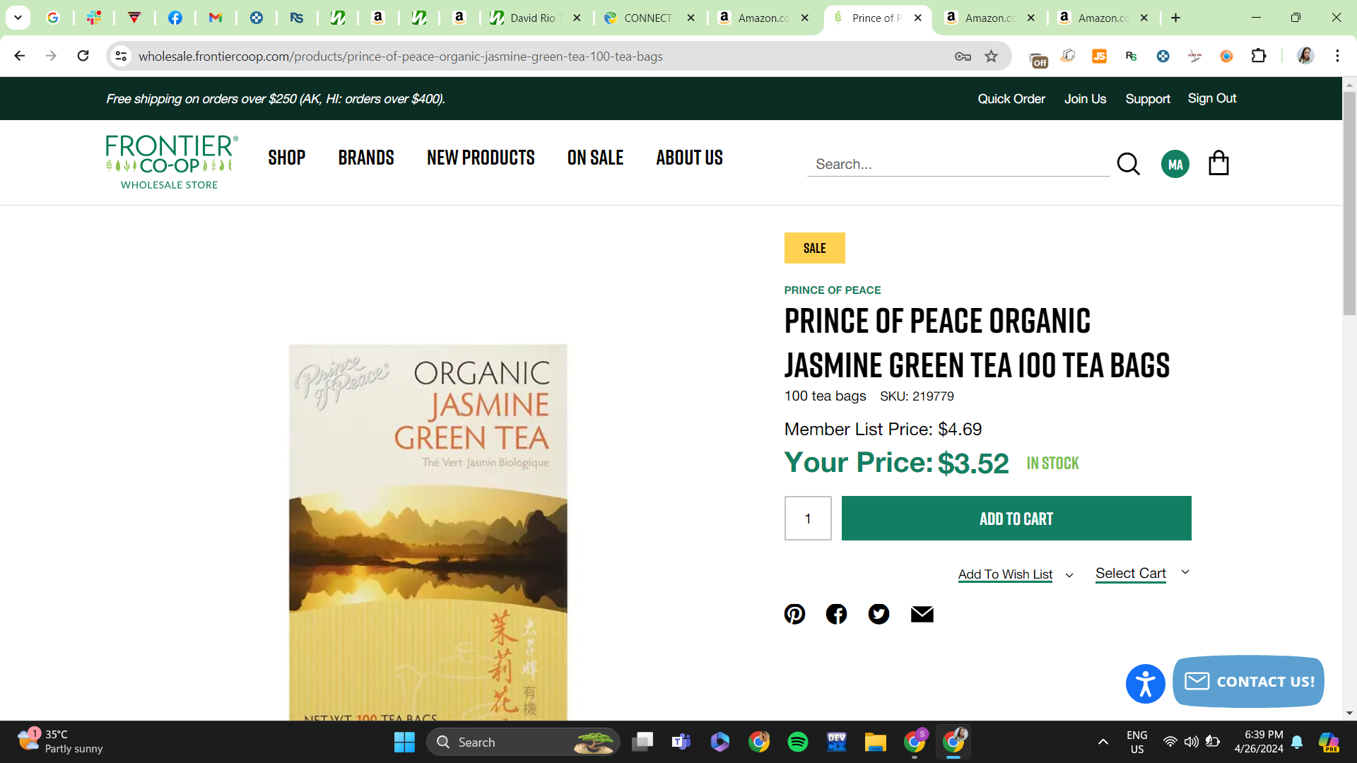Click the Quick Order link
Image resolution: width=1357 pixels, height=763 pixels.
tap(1011, 99)
